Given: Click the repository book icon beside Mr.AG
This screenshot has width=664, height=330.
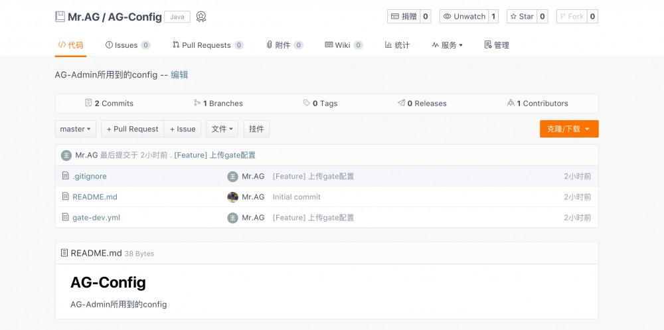Looking at the screenshot, I should point(60,17).
